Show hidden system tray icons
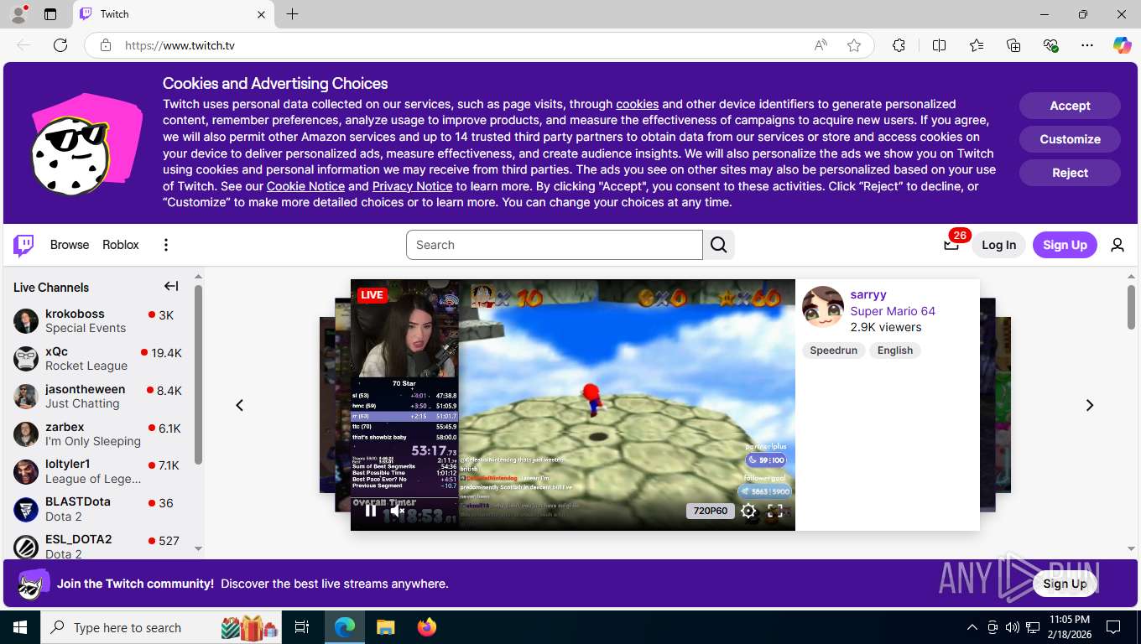The image size is (1141, 644). [x=972, y=627]
